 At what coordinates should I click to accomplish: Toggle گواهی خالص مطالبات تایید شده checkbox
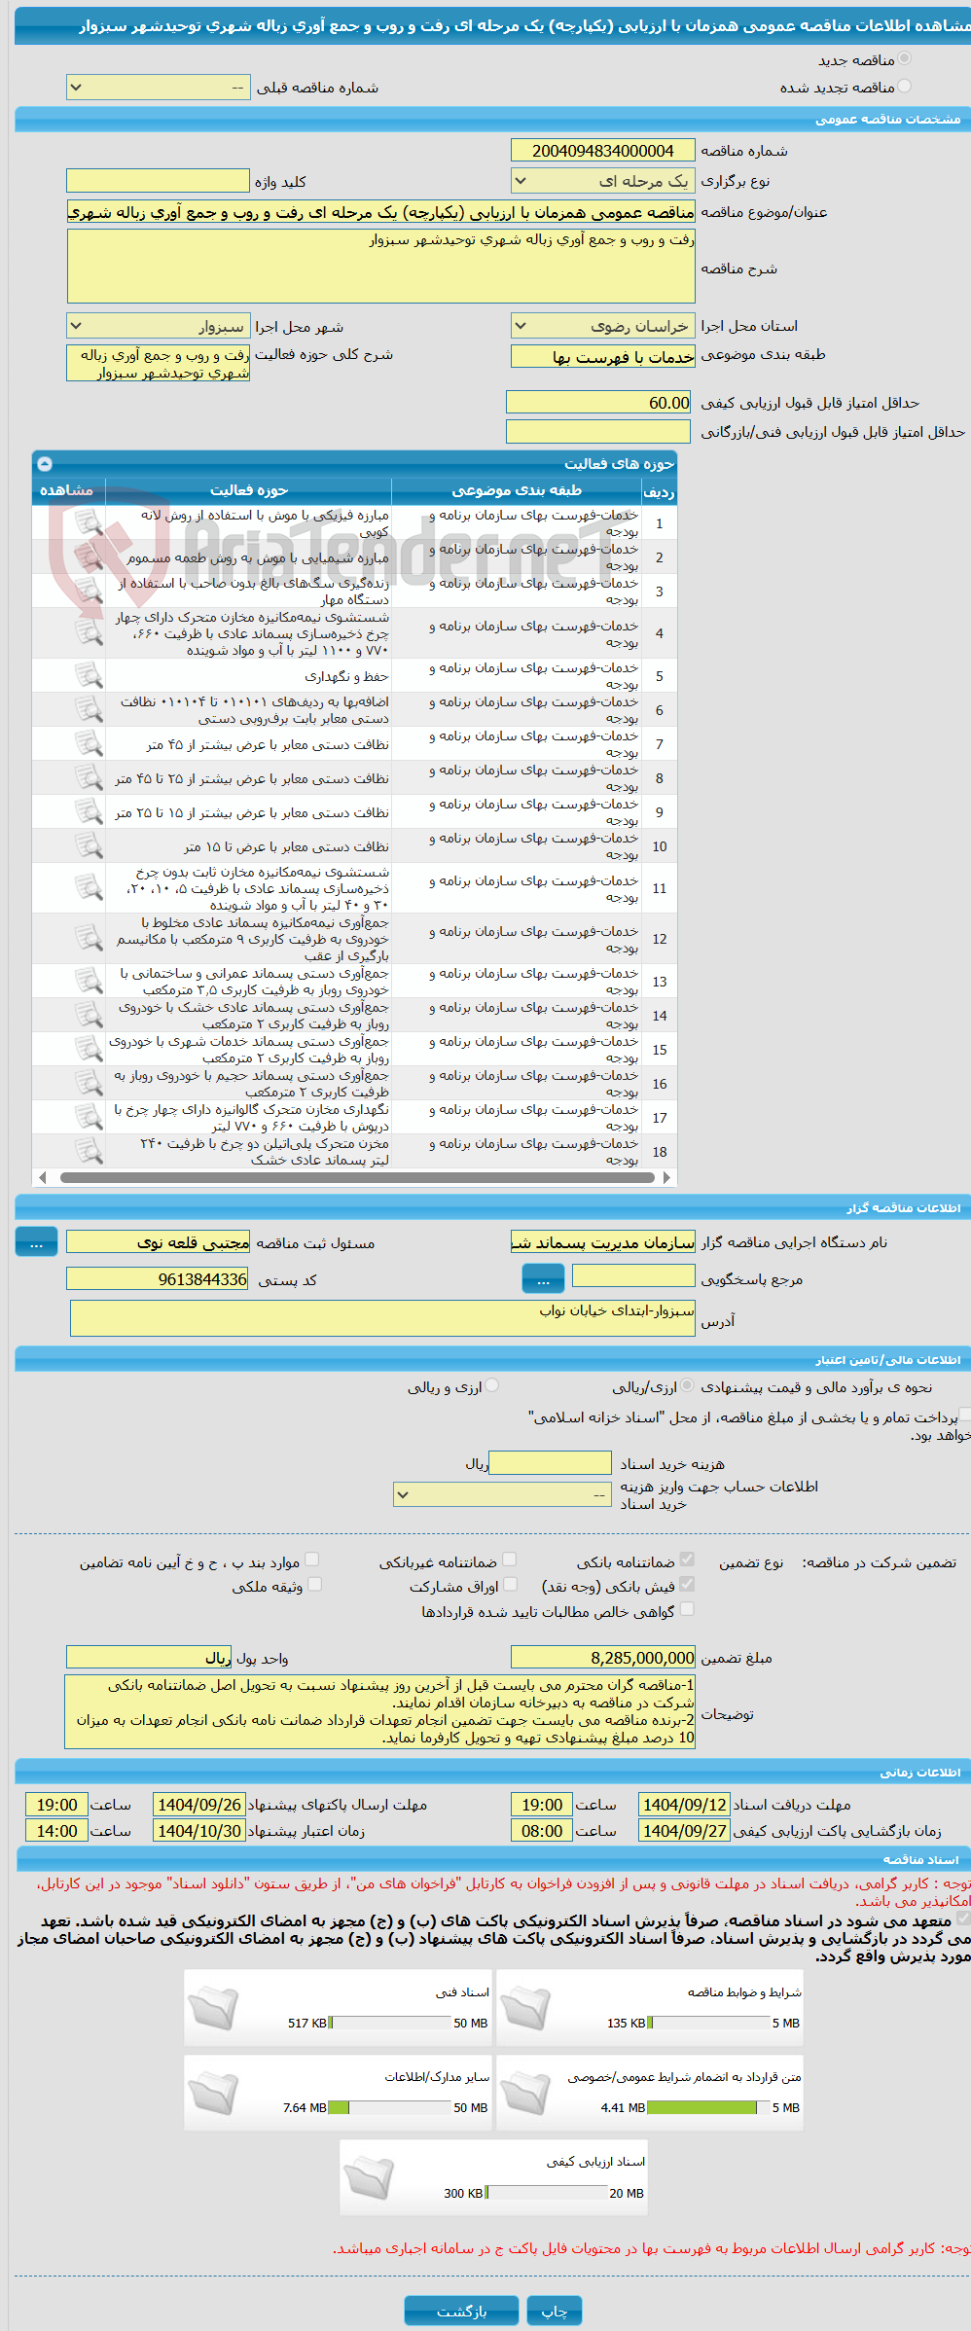click(x=687, y=1609)
